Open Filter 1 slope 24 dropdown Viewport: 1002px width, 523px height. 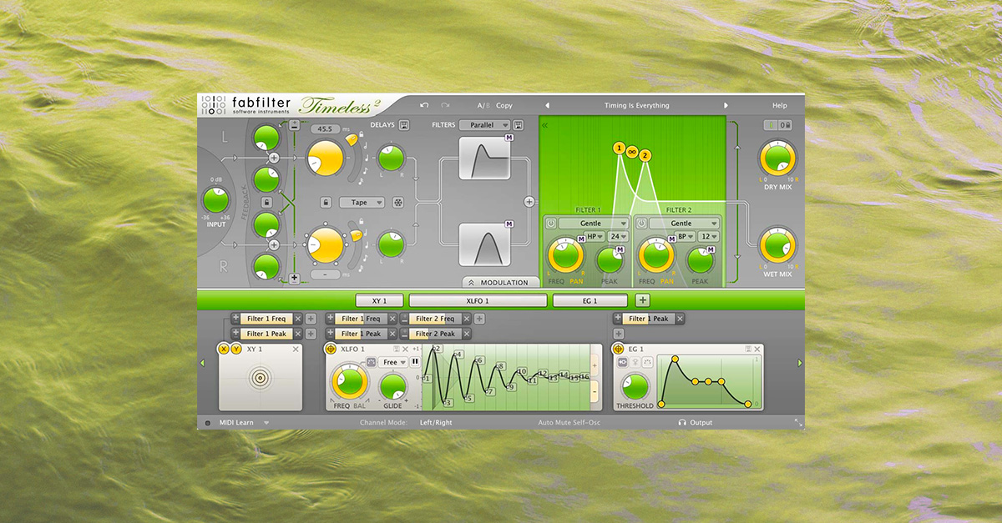click(x=619, y=237)
